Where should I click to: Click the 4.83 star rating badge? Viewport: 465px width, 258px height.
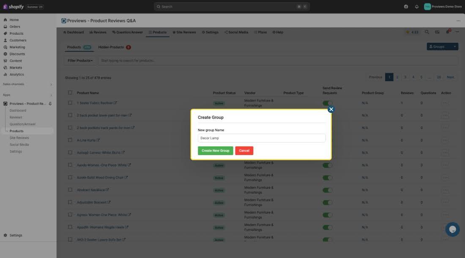(x=412, y=32)
